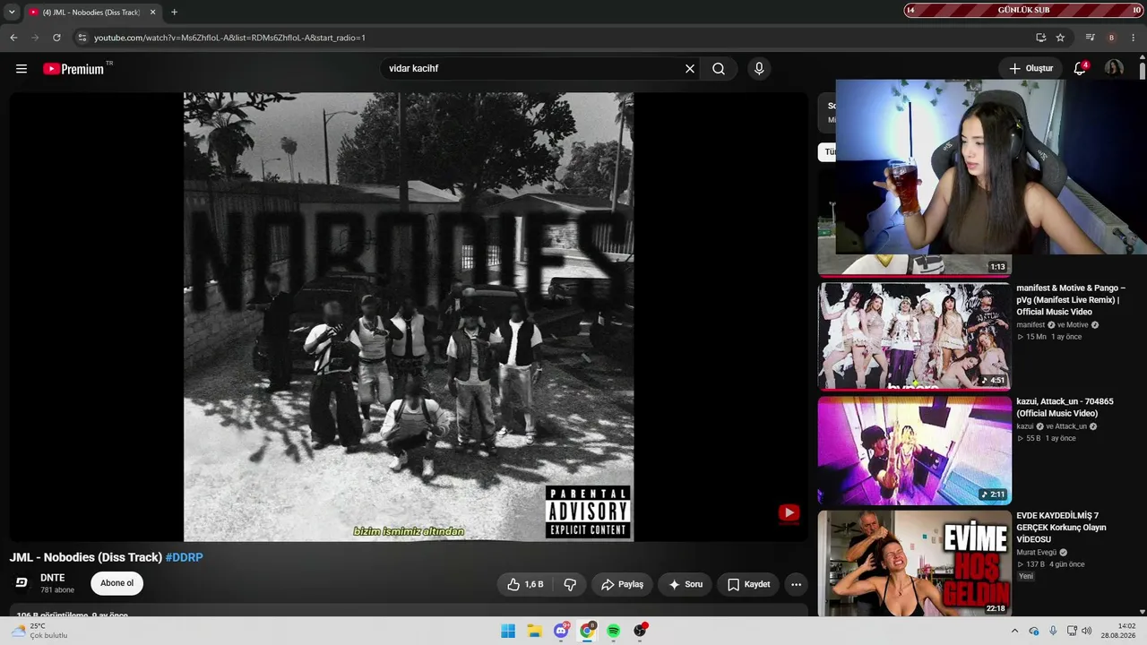Click the page vertical scrollbar thumb

click(x=1143, y=69)
